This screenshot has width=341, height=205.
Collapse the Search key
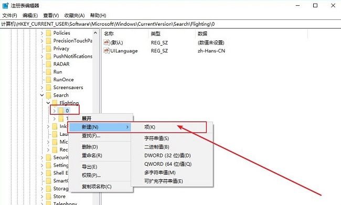[42, 95]
